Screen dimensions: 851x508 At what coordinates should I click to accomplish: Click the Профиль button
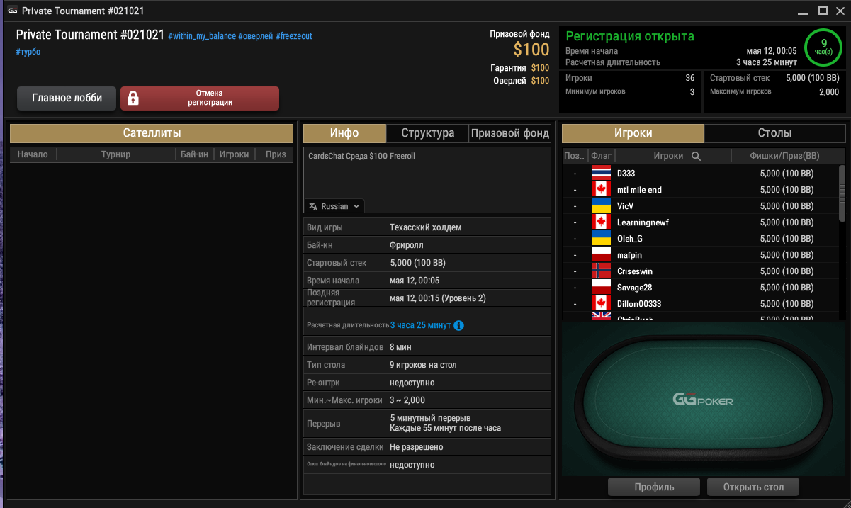pyautogui.click(x=654, y=487)
